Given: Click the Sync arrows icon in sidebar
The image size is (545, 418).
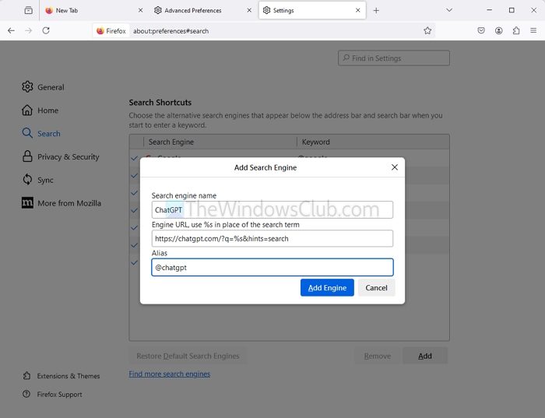Looking at the screenshot, I should point(27,180).
